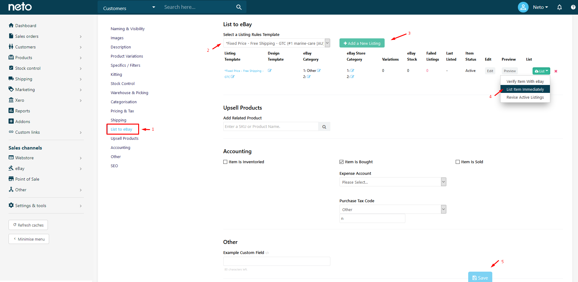The height and width of the screenshot is (282, 578).
Task: Open the Customers search scope dropdown
Action: (x=129, y=7)
